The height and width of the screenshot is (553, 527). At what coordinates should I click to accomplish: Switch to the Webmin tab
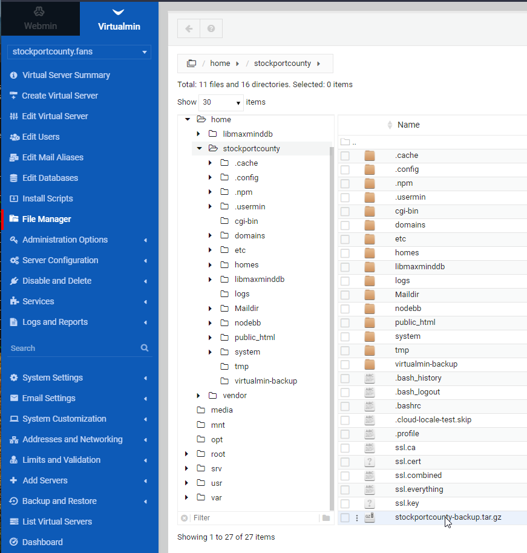point(40,19)
